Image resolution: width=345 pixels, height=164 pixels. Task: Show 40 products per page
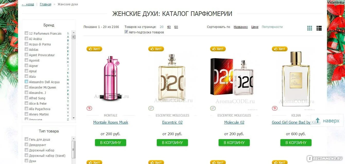pos(169,27)
